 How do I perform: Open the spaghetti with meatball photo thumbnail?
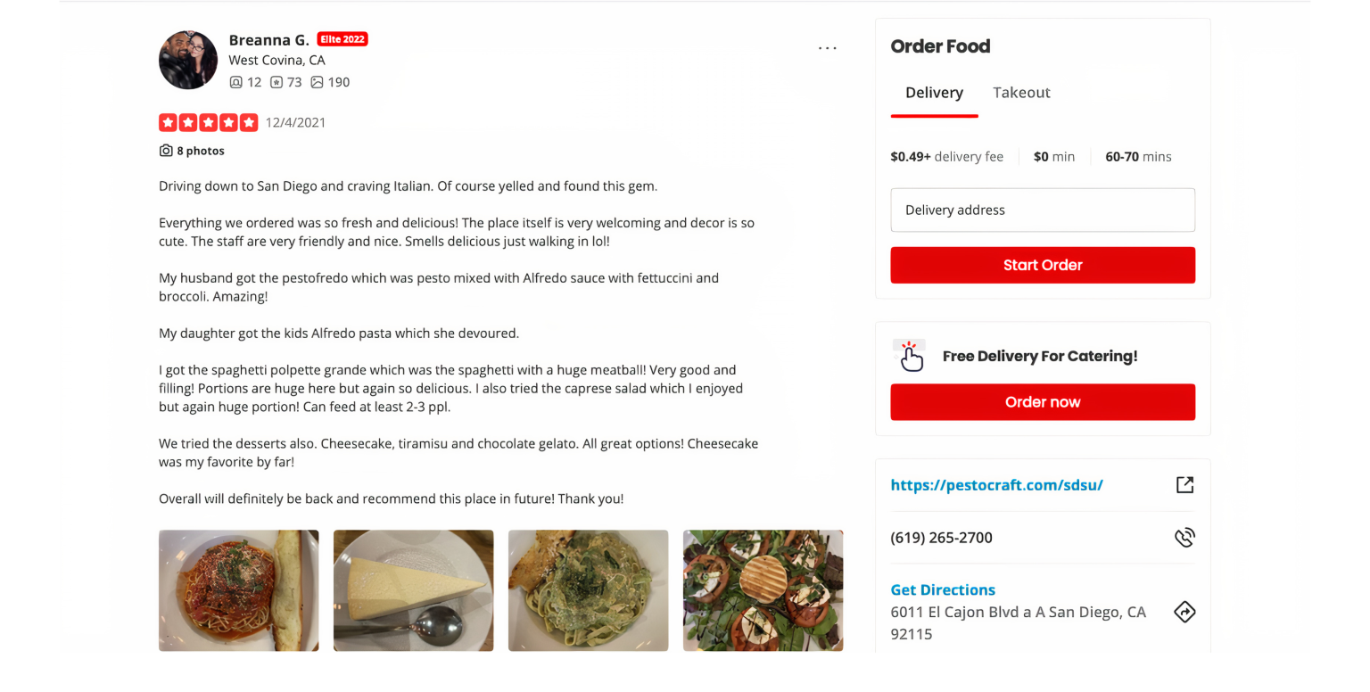point(238,590)
